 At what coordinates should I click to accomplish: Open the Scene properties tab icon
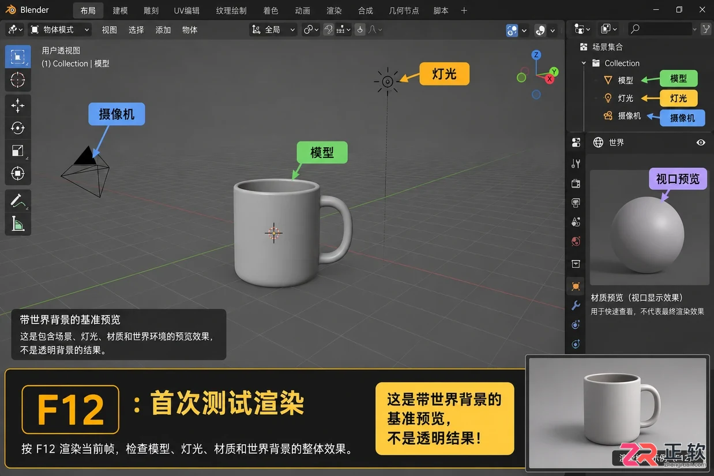click(x=576, y=222)
